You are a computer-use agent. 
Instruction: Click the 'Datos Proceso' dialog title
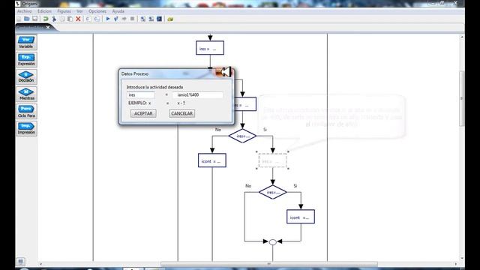tap(135, 73)
